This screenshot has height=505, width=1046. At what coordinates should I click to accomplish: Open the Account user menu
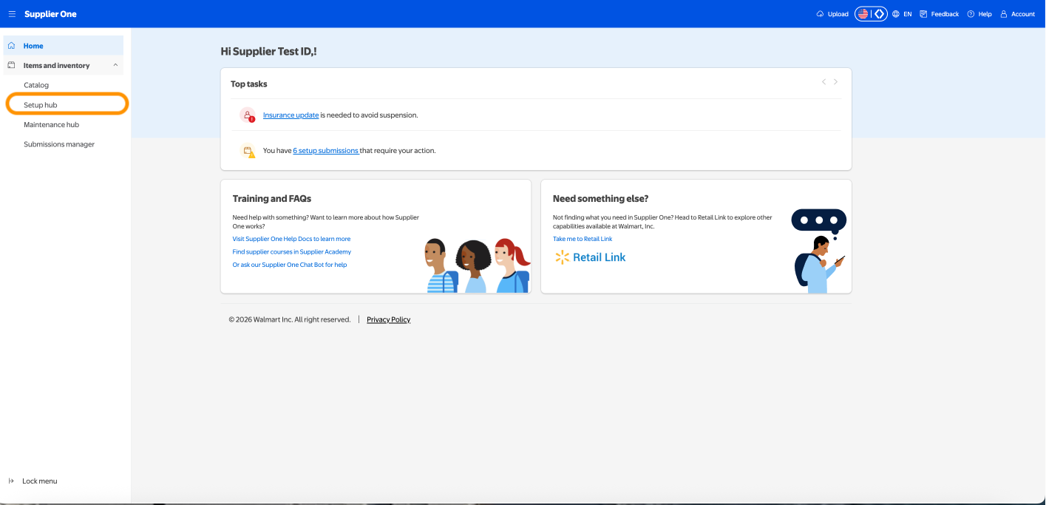(x=1018, y=14)
